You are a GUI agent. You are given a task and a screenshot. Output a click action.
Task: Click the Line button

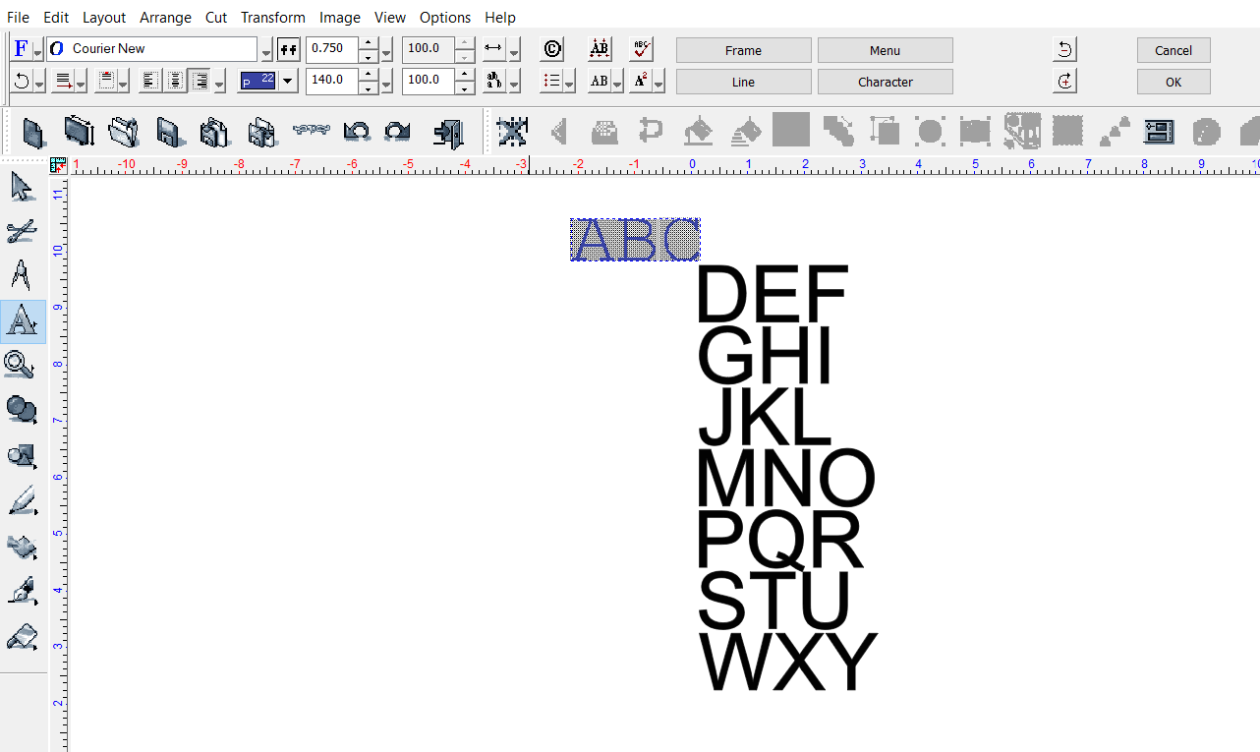click(744, 82)
